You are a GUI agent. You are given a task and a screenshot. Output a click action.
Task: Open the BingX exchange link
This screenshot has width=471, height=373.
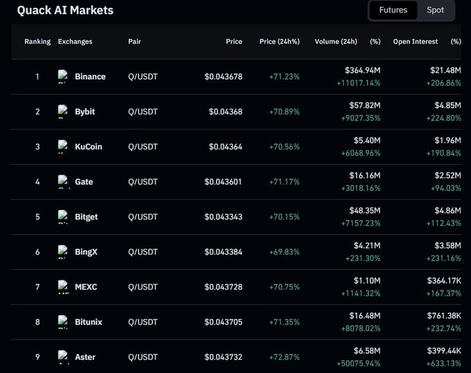point(86,252)
